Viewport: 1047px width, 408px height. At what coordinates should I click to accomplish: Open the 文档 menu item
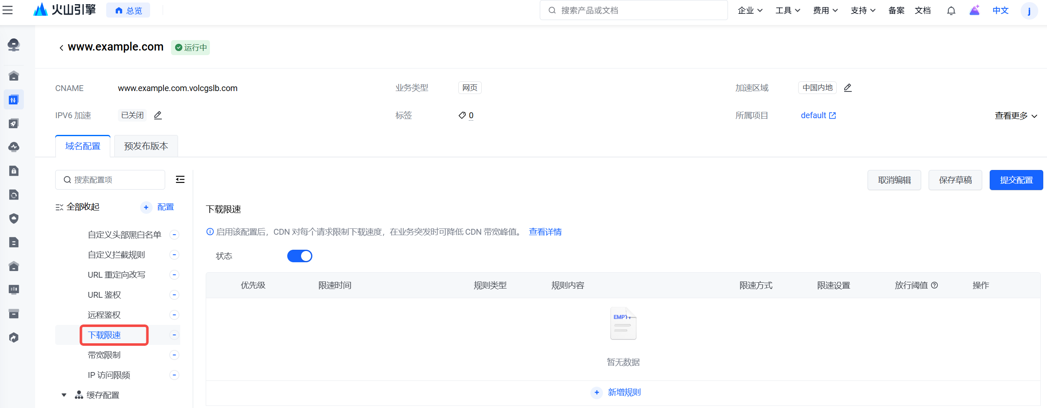(922, 10)
